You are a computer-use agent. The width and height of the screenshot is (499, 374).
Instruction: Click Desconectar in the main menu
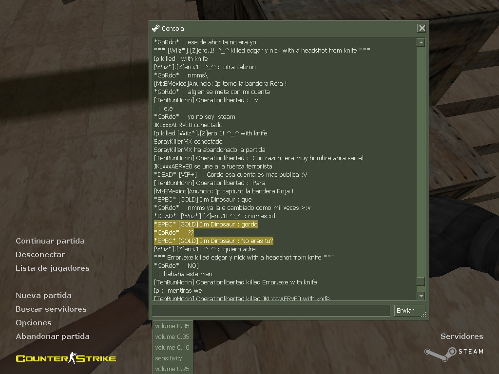40,255
